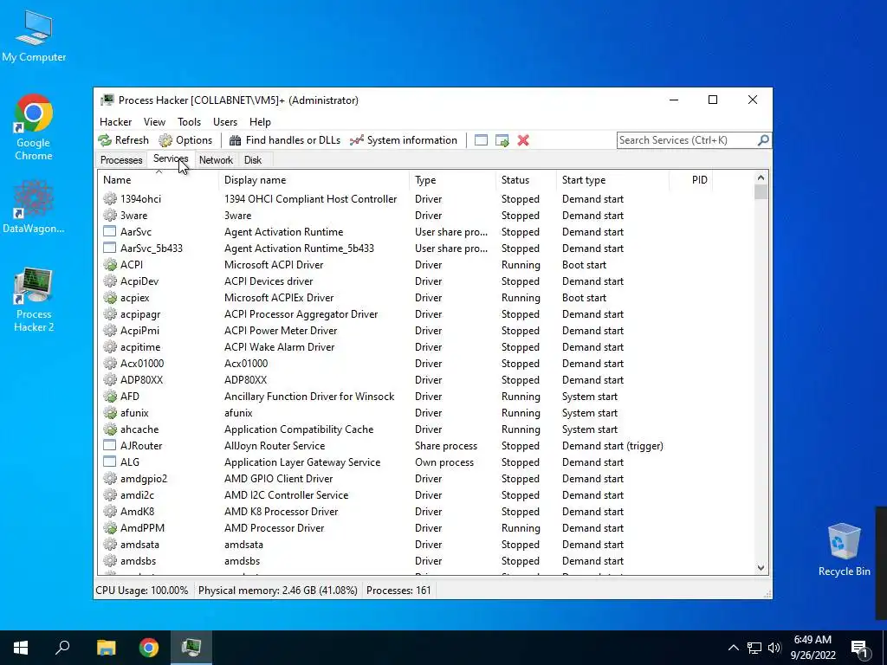Click the ACPI running driver icon
The image size is (887, 665).
110,265
